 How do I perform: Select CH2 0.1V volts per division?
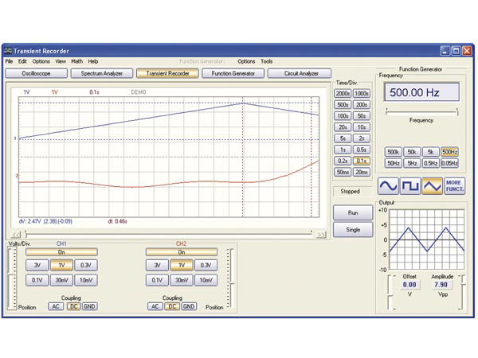pyautogui.click(x=157, y=280)
